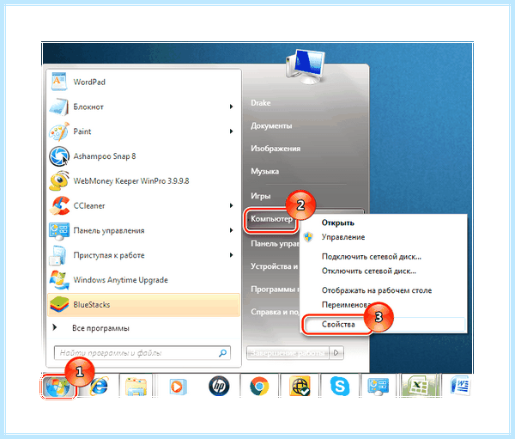
Task: Launch Google Chrome from the taskbar
Action: tap(259, 386)
